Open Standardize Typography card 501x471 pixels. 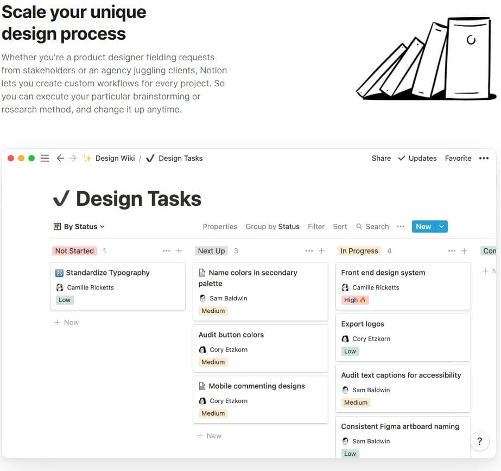(118, 286)
